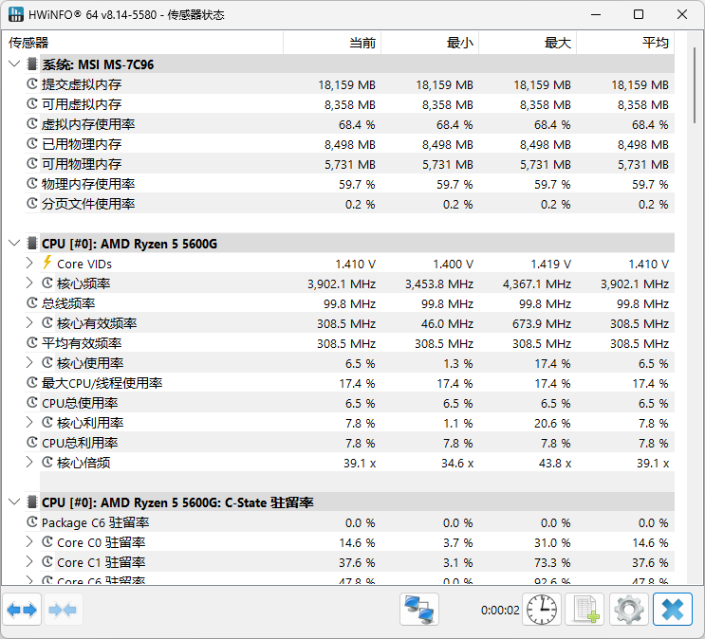
Task: Click the 当前 column header
Action: (332, 43)
